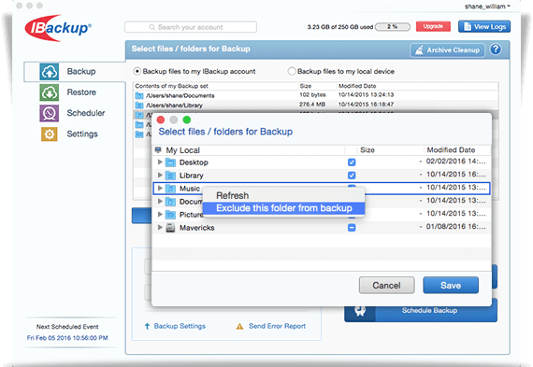Expand the Desktop folder tree

tap(160, 162)
